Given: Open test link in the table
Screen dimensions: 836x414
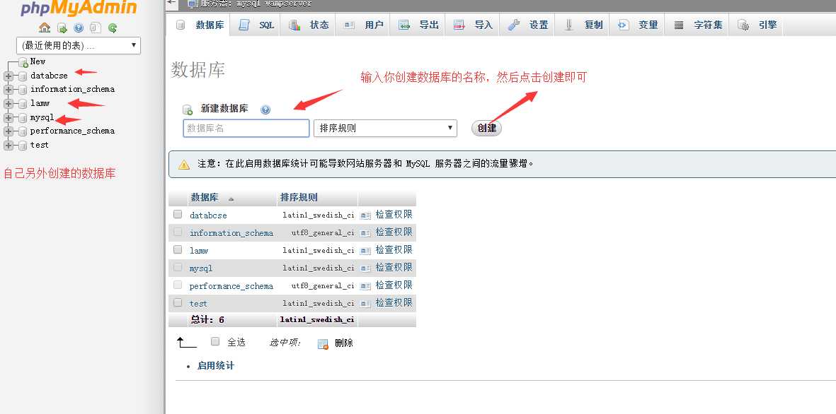Looking at the screenshot, I should pyautogui.click(x=198, y=303).
